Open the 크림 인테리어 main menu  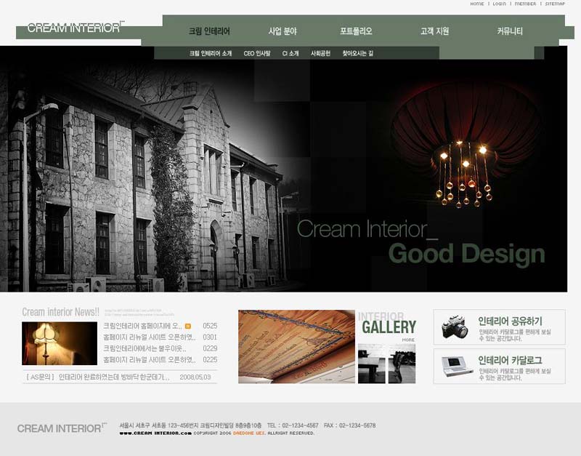(209, 31)
